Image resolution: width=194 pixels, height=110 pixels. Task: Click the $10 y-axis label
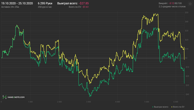pyautogui.click(x=187, y=49)
